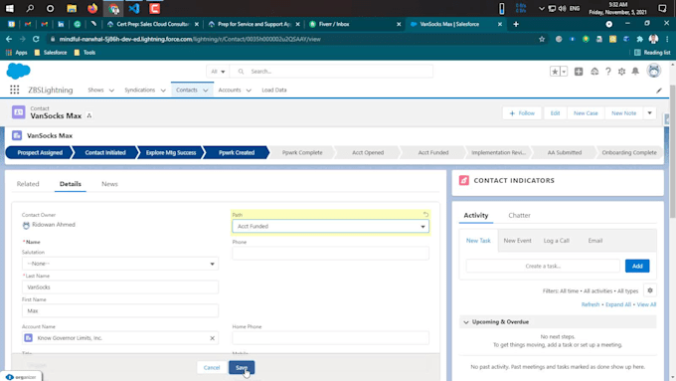Open Windows Start menu

point(10,8)
